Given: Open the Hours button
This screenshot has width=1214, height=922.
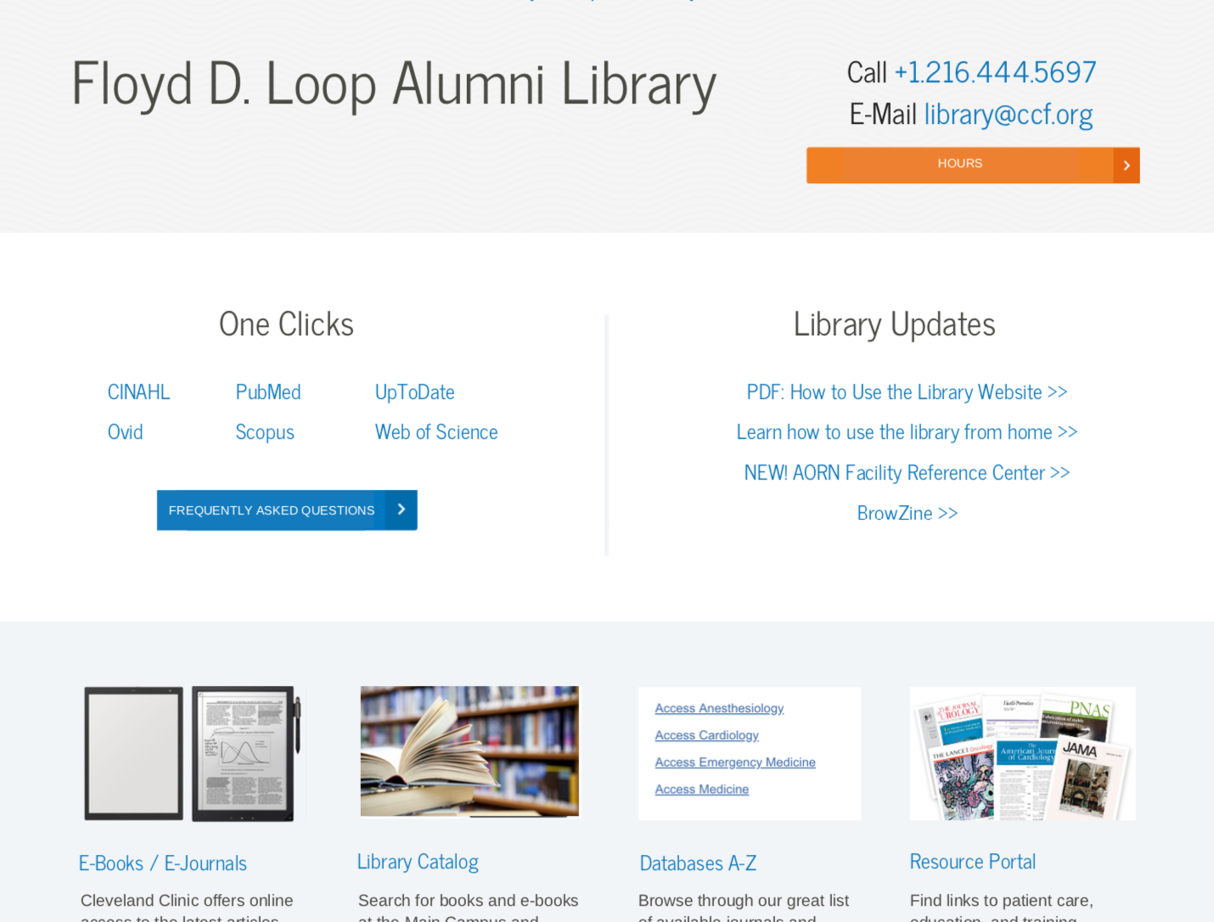Looking at the screenshot, I should point(959,165).
